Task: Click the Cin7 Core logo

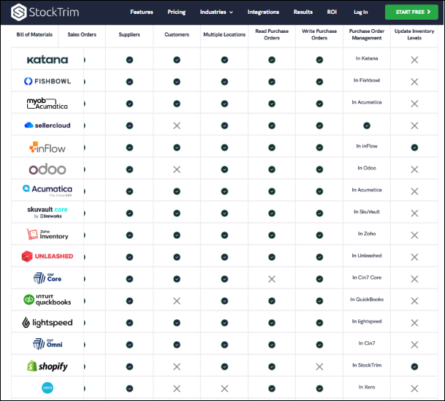Action: 47,278
